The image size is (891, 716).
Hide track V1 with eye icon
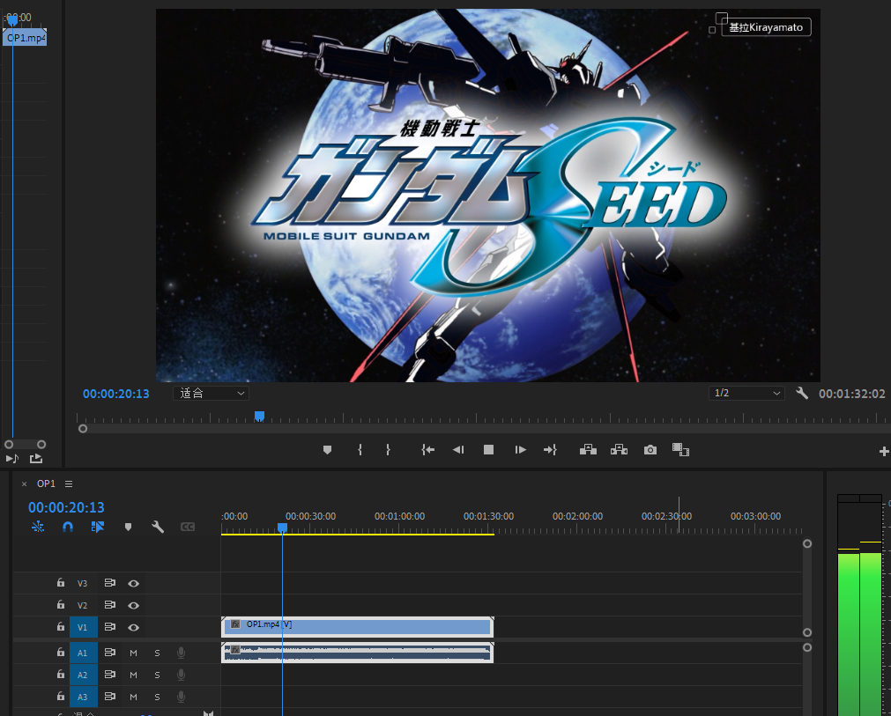click(134, 627)
